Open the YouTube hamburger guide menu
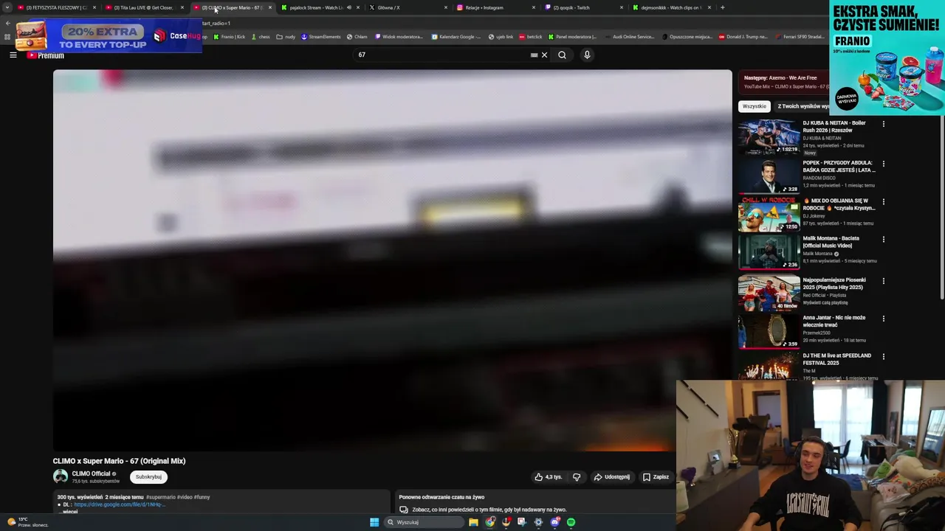 coord(13,55)
